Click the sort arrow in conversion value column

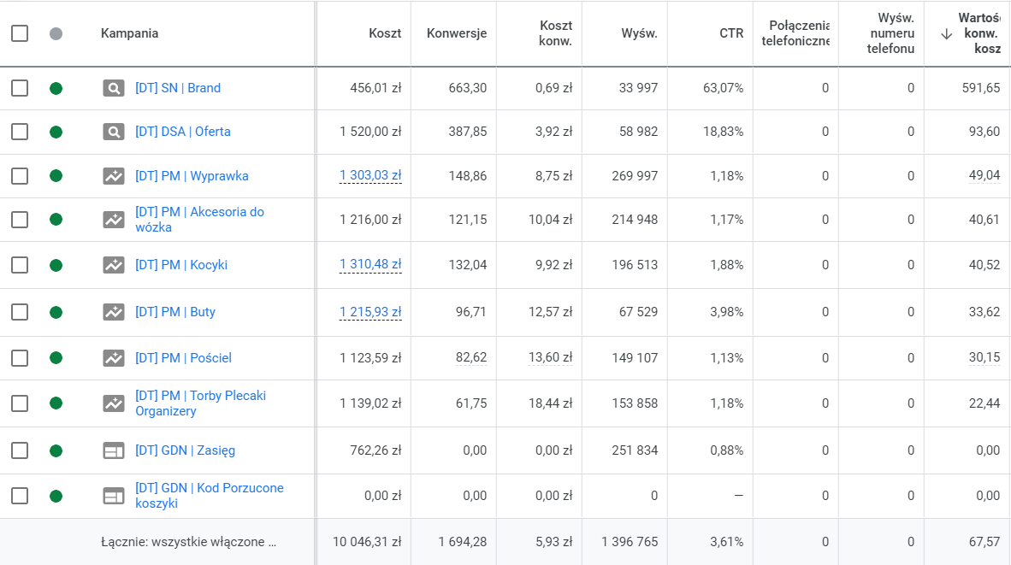tap(946, 34)
